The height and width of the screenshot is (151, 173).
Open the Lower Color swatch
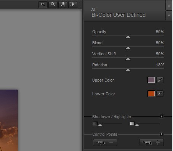[151, 94]
